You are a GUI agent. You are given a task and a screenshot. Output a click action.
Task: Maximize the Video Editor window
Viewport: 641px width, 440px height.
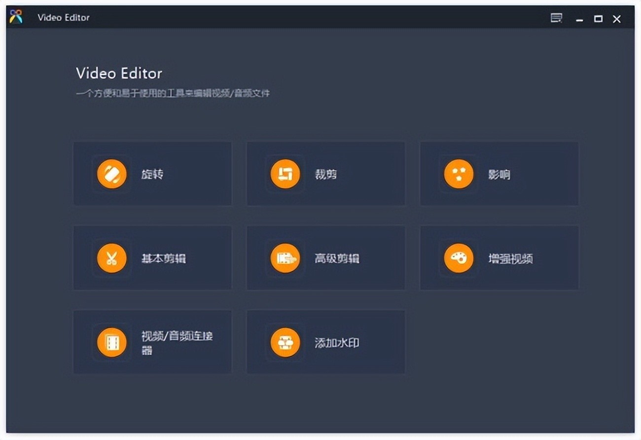pos(598,19)
